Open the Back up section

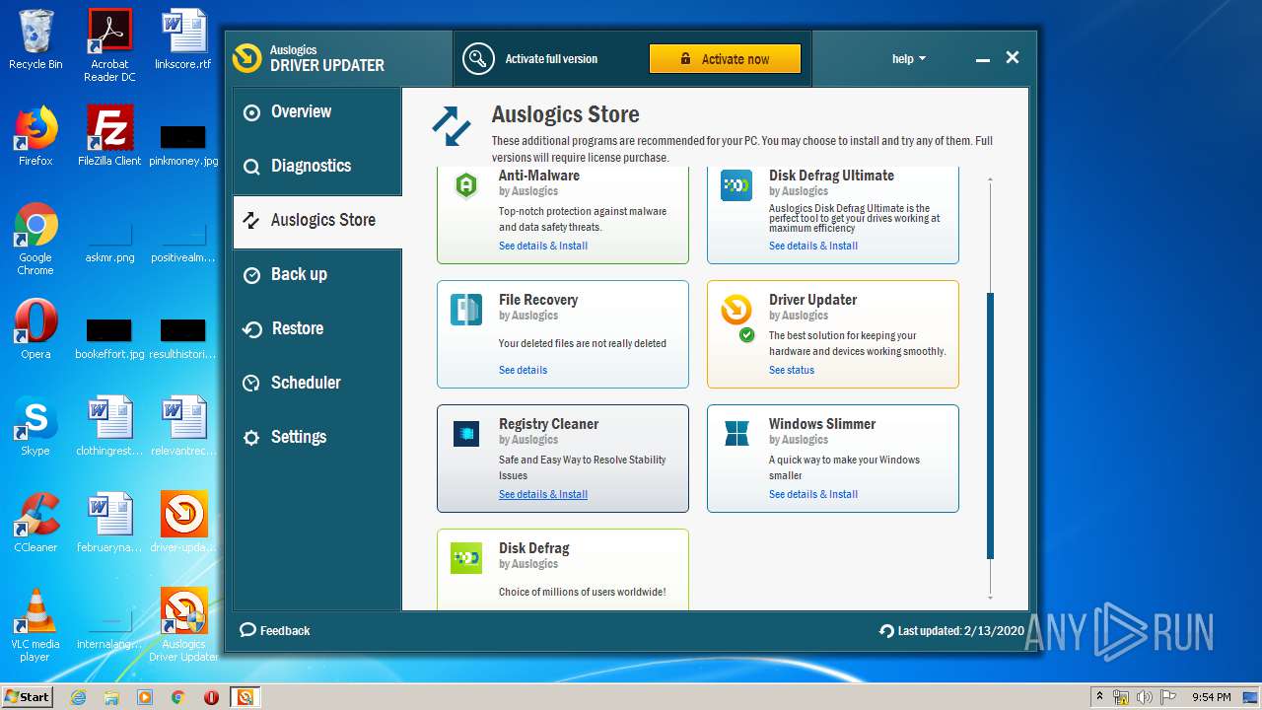[316, 274]
